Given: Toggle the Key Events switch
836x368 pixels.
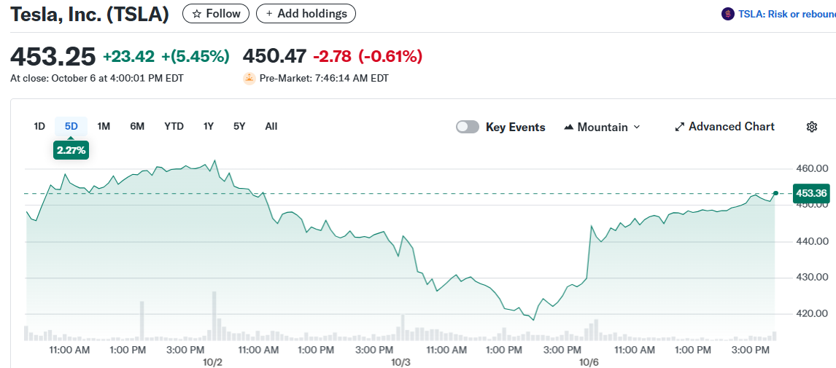Looking at the screenshot, I should coord(468,127).
